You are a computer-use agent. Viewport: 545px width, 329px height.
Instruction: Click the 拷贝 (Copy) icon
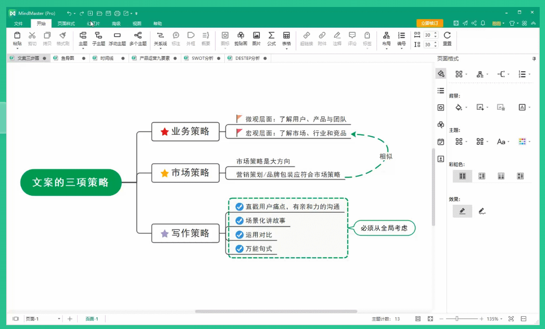click(x=47, y=35)
